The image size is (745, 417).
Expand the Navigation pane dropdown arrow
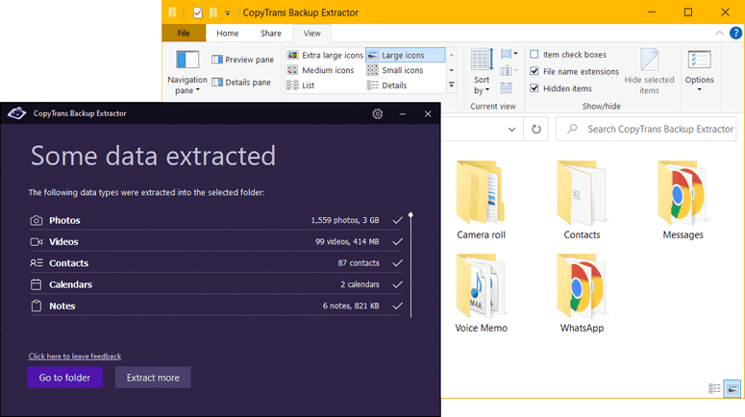198,90
